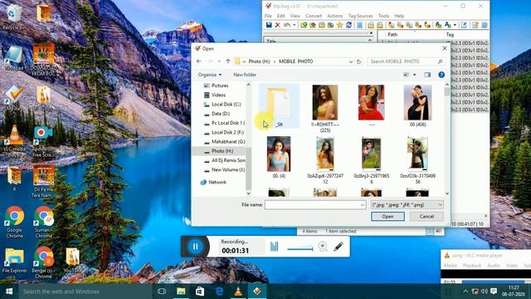Click red X remove tag icon in Mp3tag

click(277, 25)
